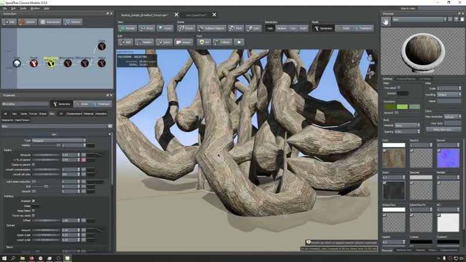Screen dimensions: 466x262
Task: Close the first document tab
Action: coord(176,15)
